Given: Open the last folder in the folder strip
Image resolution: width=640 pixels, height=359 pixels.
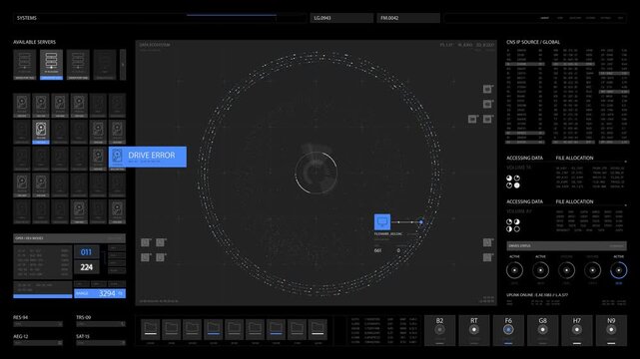Looking at the screenshot, I should [x=318, y=329].
